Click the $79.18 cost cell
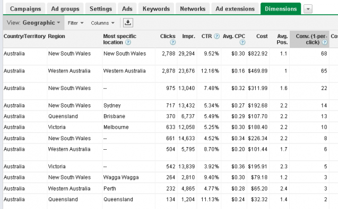Image resolution: width=338 pixels, height=209 pixels. point(259,177)
